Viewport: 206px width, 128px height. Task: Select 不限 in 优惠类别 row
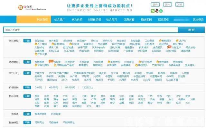click(x=27, y=62)
